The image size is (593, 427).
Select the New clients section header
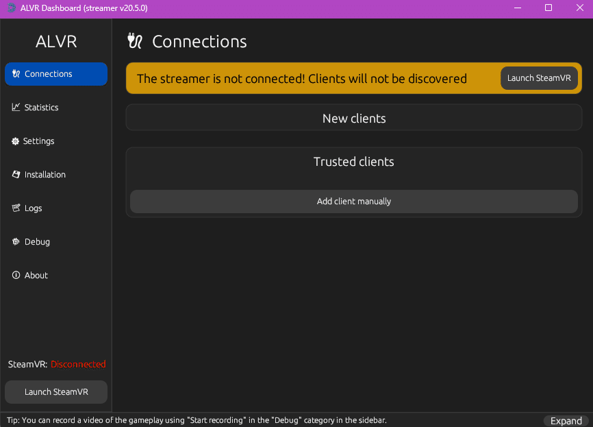click(x=354, y=119)
